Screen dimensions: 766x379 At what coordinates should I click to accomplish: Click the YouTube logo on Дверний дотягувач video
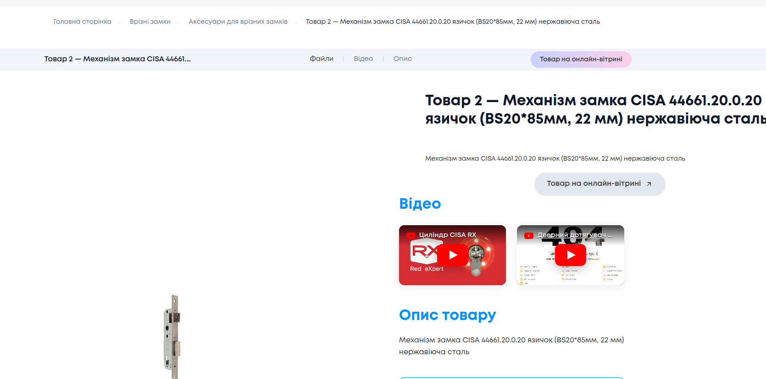click(x=529, y=236)
